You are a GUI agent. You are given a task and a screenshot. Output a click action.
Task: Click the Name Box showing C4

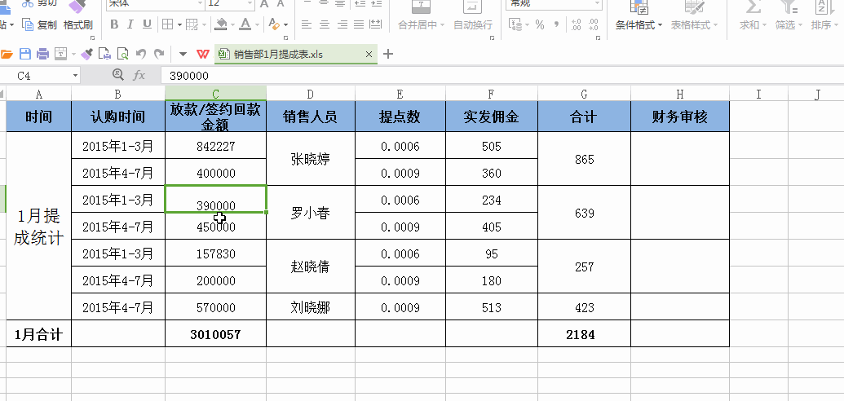[41, 76]
